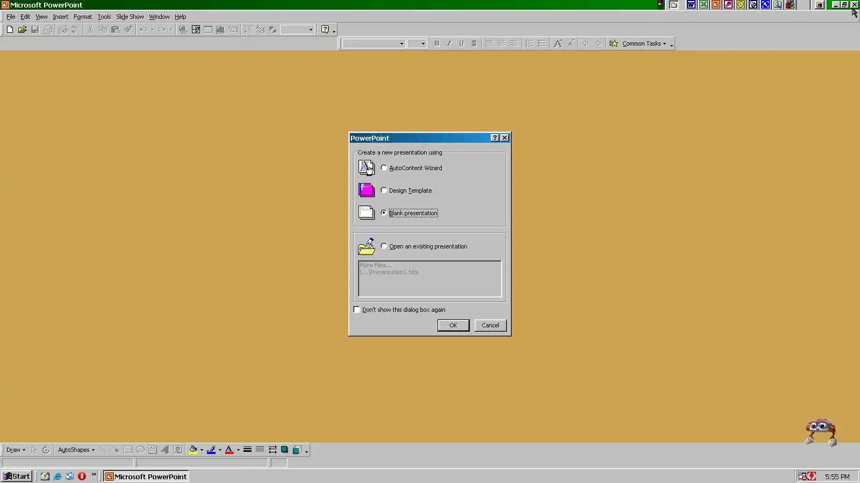Toggle text Shadow formatting button
Screen dimensions: 860x483
click(474, 43)
